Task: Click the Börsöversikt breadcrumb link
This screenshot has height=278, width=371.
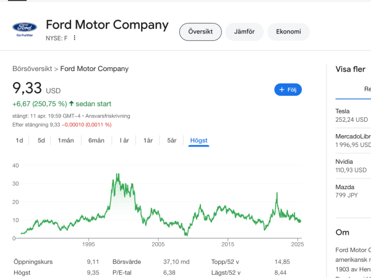Action: coord(32,69)
